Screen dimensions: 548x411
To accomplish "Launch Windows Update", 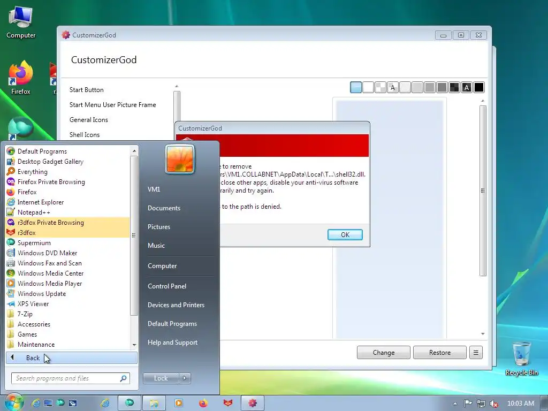I will coord(67,293).
